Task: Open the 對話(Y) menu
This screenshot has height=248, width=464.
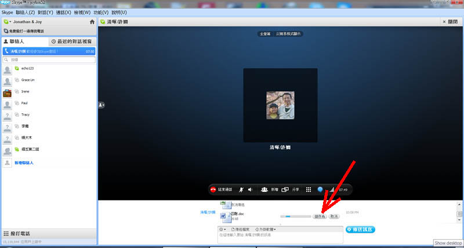Action: point(45,12)
